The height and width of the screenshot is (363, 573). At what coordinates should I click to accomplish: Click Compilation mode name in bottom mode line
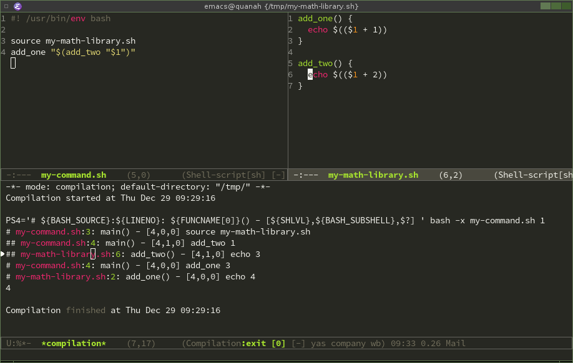(x=214, y=344)
